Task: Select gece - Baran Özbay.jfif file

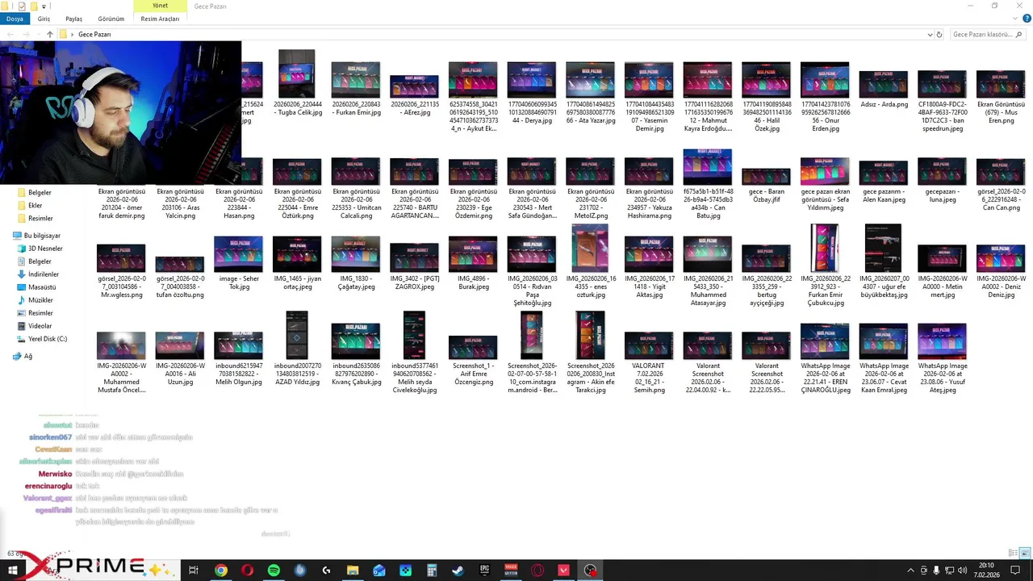Action: [766, 186]
